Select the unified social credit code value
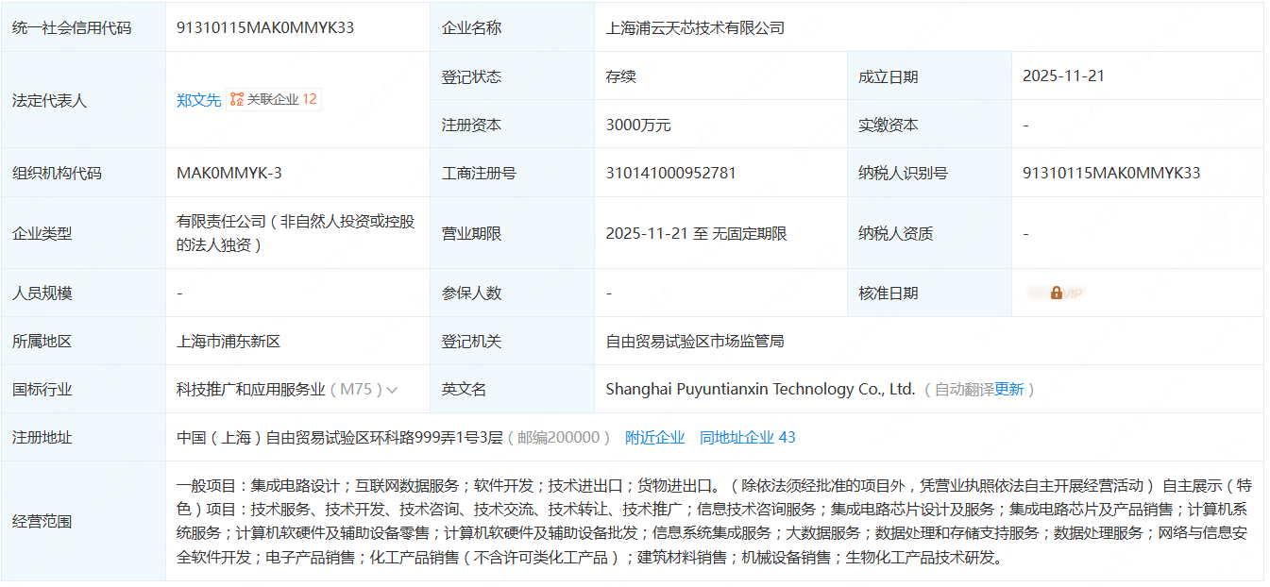 point(265,27)
